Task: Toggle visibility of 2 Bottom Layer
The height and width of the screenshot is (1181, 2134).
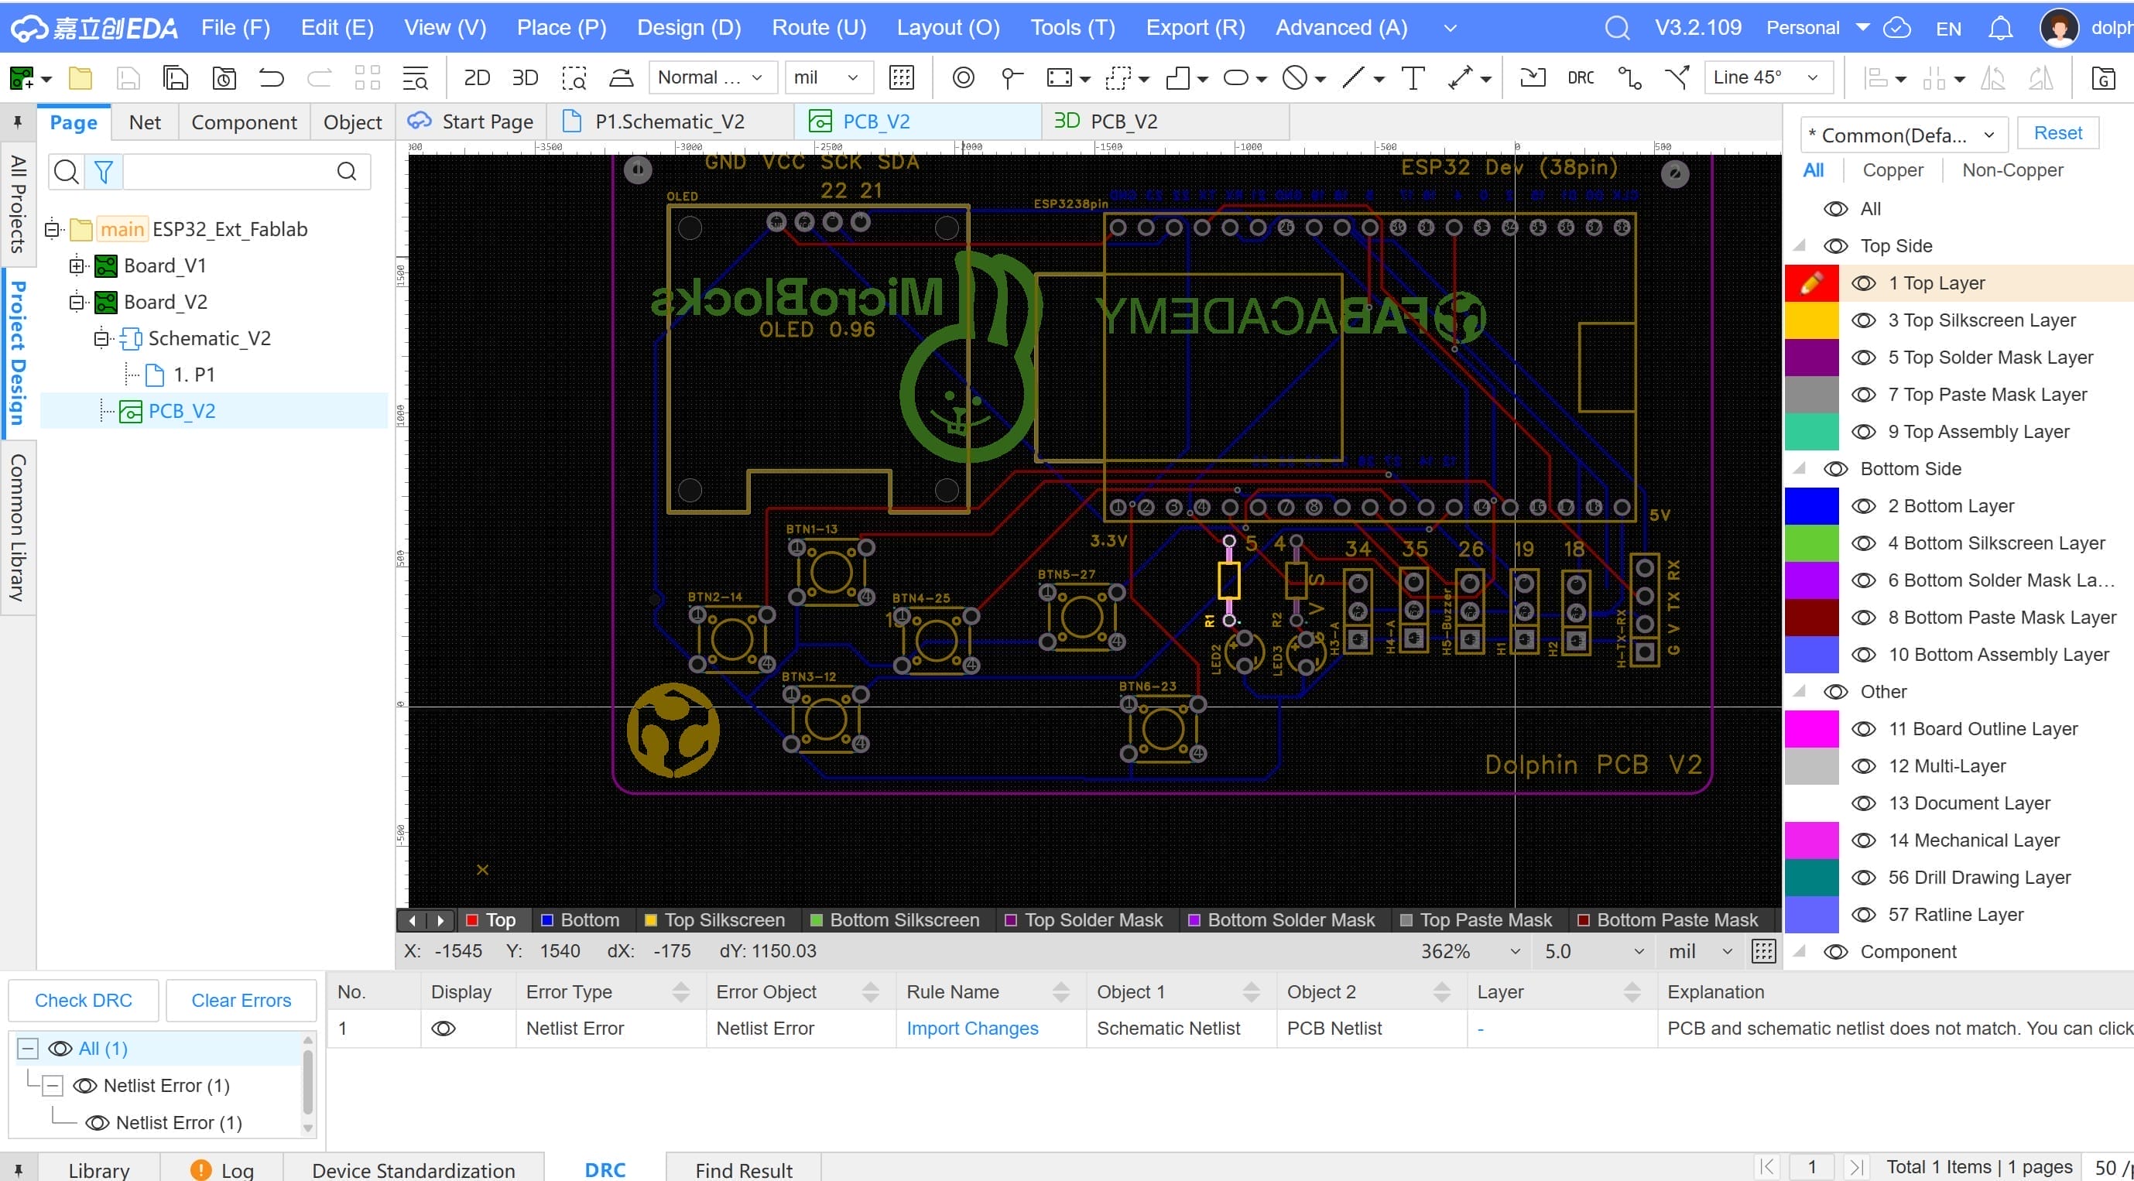Action: click(1863, 506)
